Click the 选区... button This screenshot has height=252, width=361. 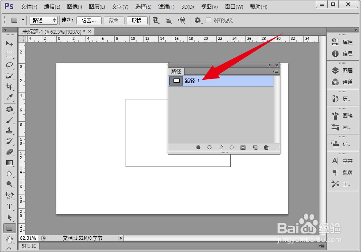click(89, 20)
